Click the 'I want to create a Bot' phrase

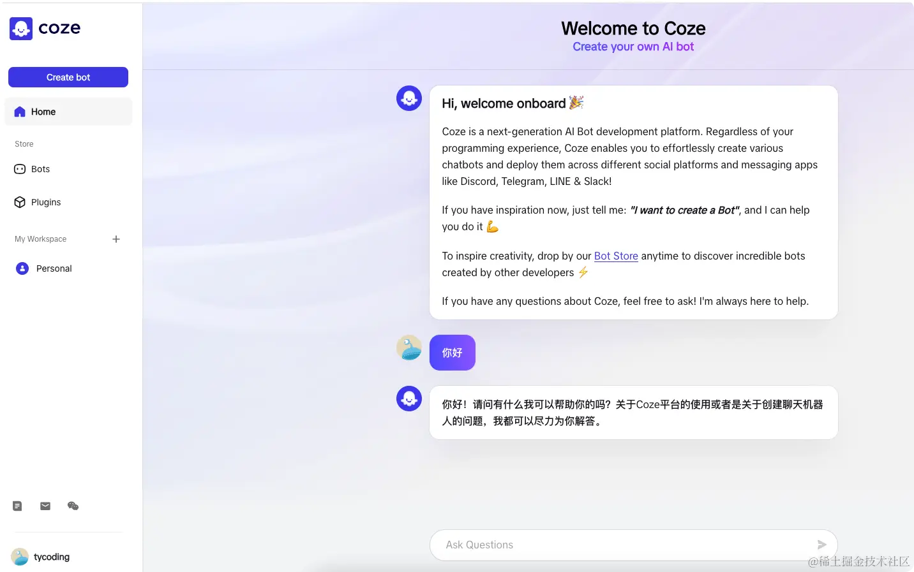684,210
